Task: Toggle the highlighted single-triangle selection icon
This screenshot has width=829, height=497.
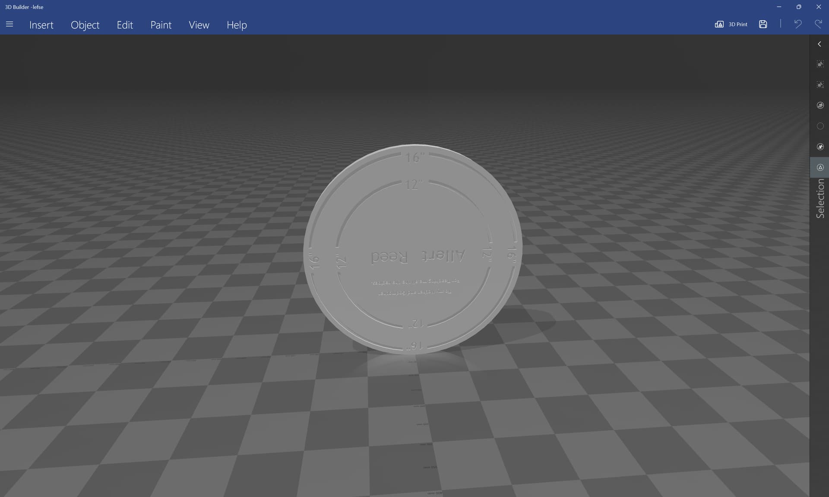Action: (820, 167)
